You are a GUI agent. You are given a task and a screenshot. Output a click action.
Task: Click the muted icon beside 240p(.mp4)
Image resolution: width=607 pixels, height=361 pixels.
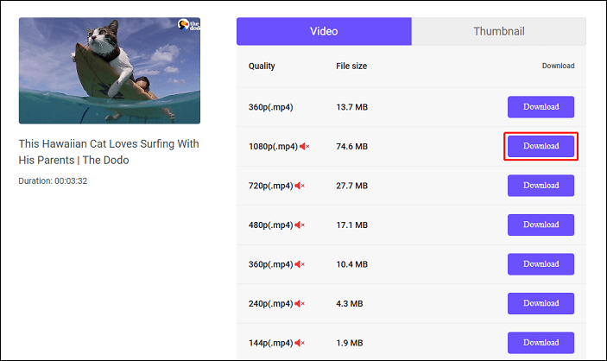300,304
